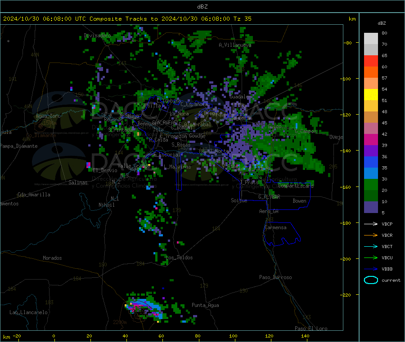This screenshot has height=342, width=405.
Task: Click the 2200m elevation label
Action: 120,322
